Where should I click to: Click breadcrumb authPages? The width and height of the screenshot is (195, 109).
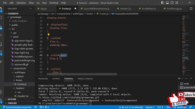[x=78, y=14]
